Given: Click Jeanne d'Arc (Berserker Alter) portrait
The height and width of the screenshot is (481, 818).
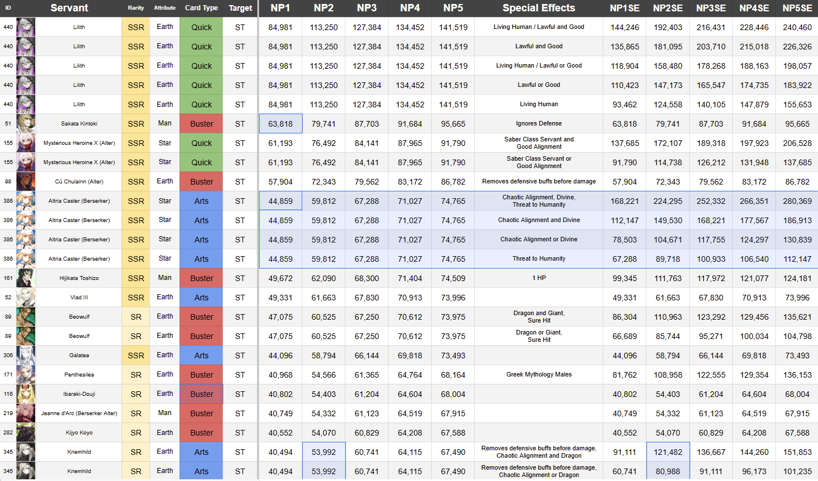Looking at the screenshot, I should click(x=26, y=413).
